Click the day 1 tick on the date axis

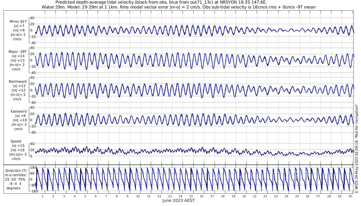click(43, 196)
